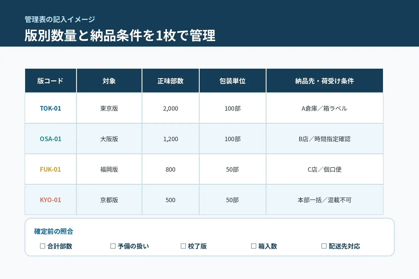Click the 京都版 cell
This screenshot has height=279, width=419.
pos(109,200)
